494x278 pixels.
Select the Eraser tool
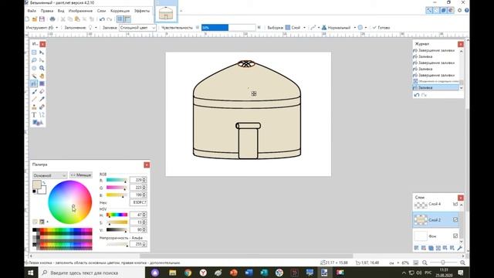[42, 91]
